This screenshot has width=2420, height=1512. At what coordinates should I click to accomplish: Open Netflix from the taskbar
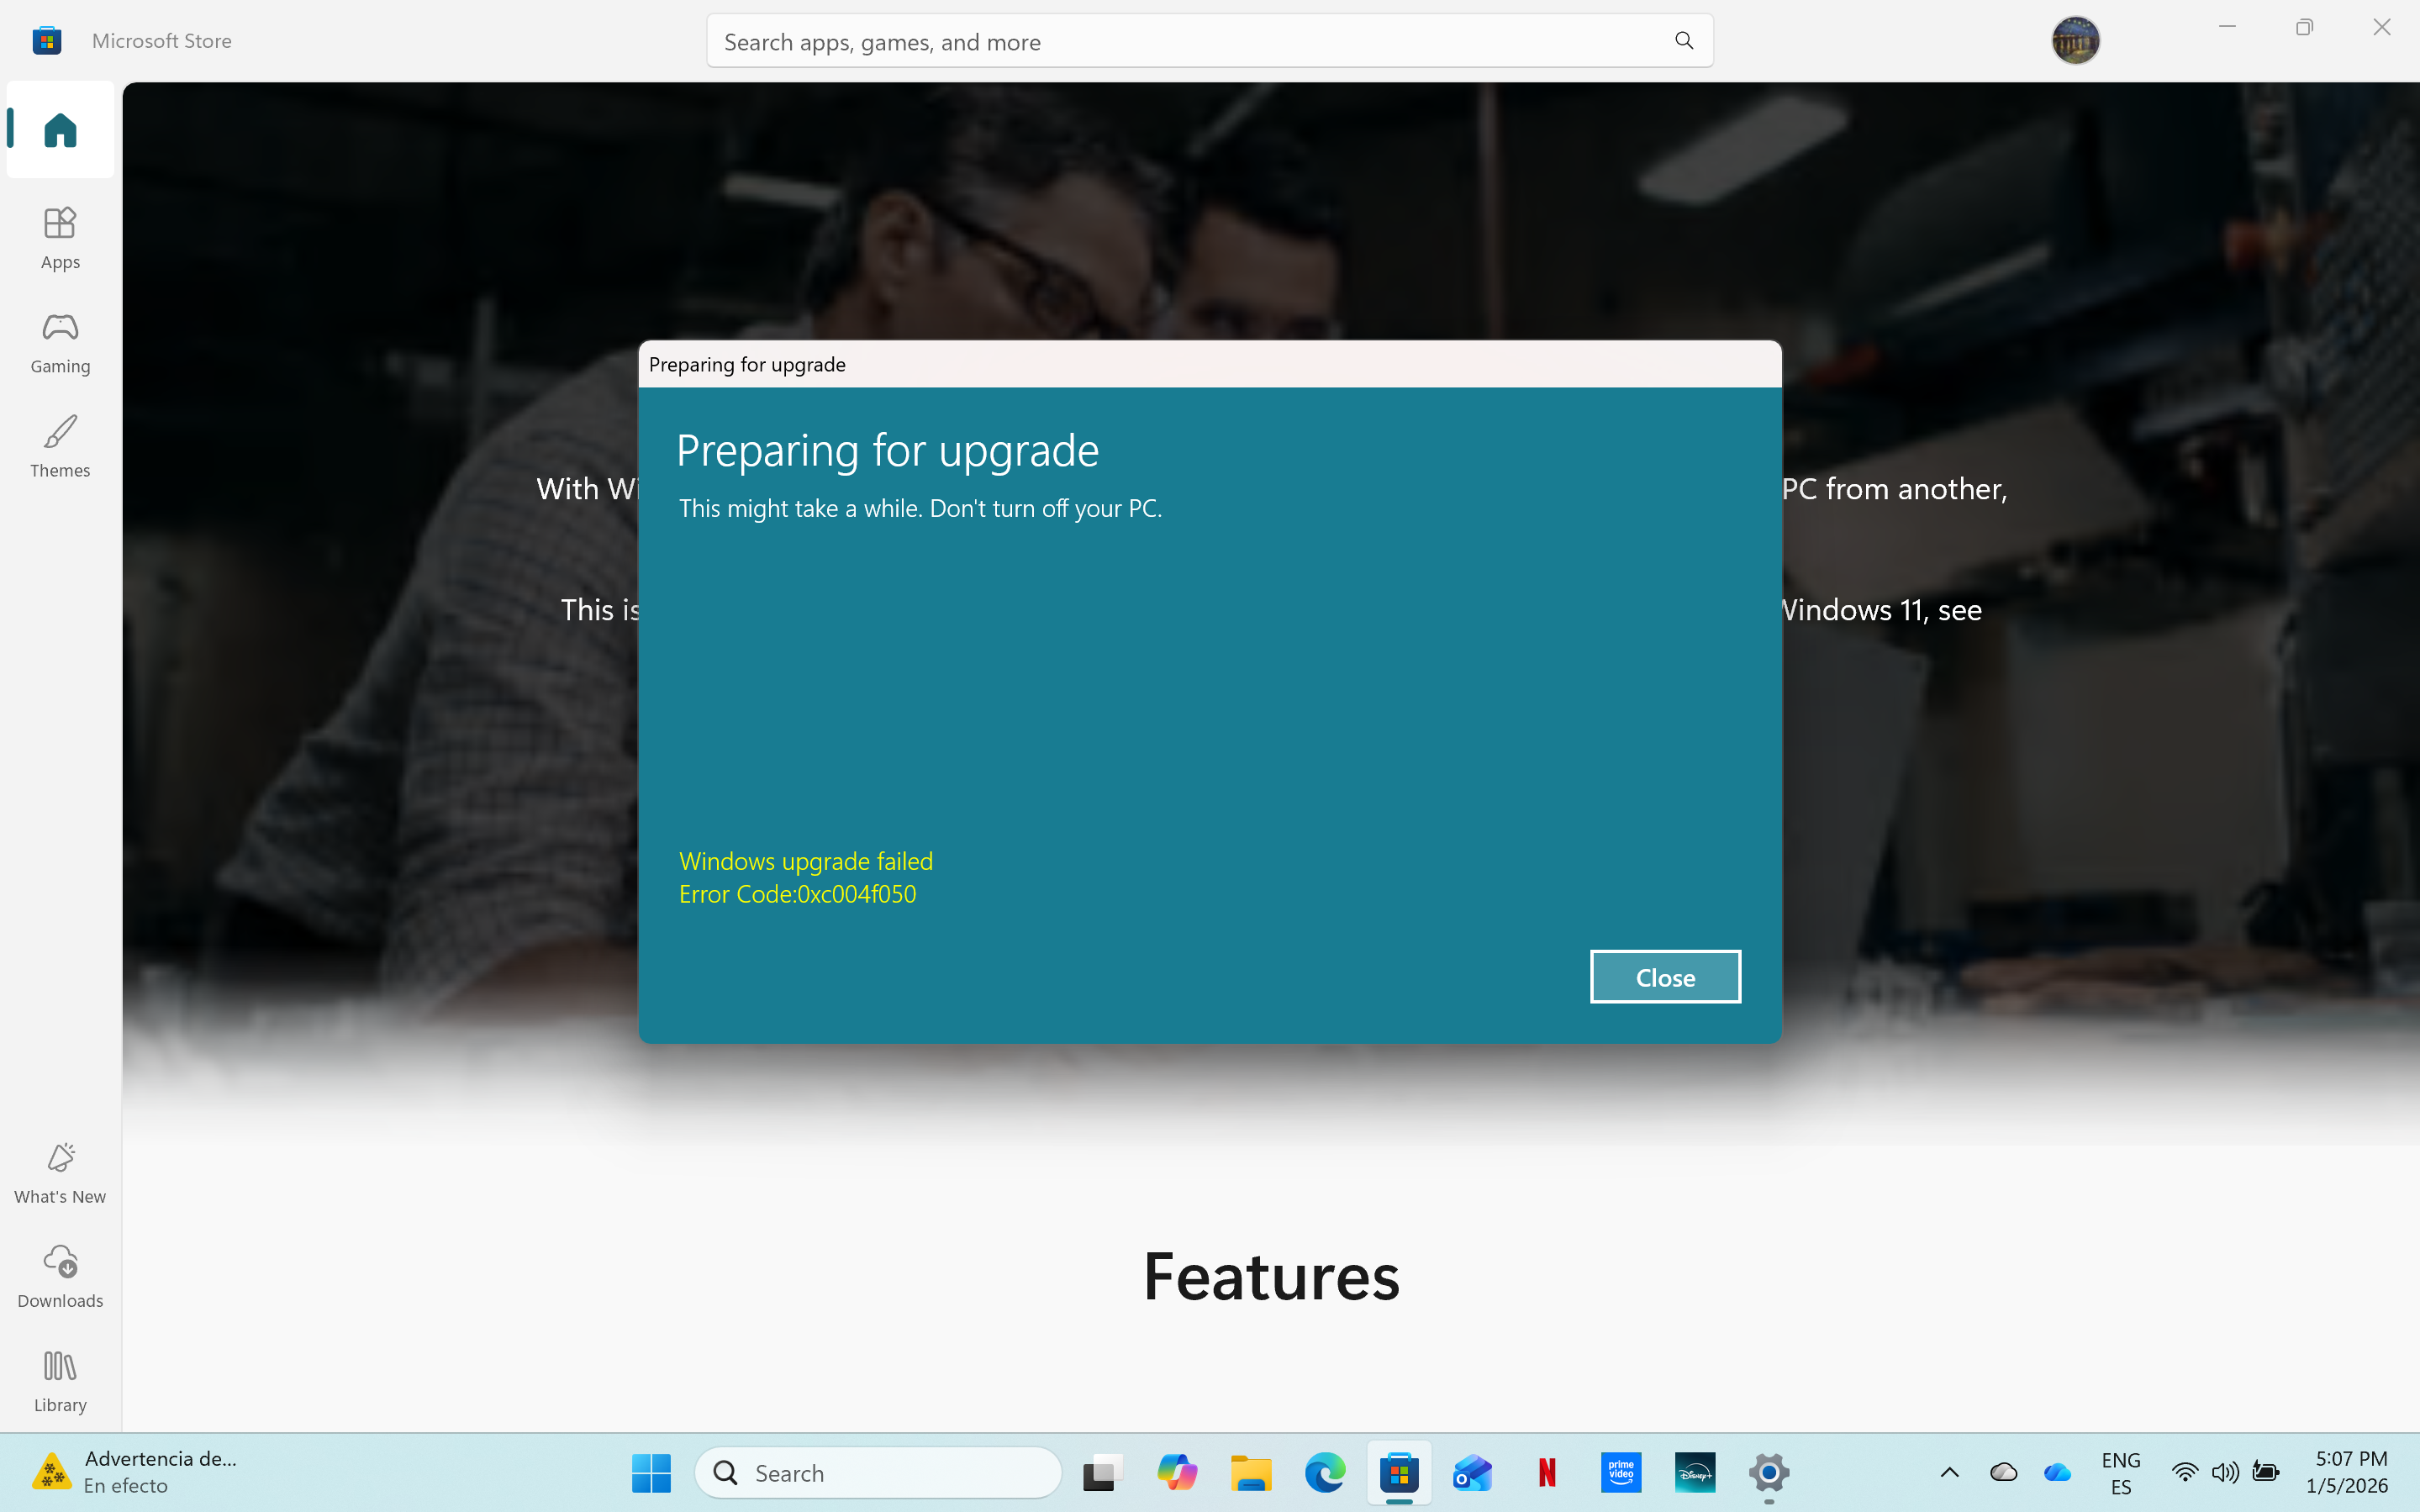tap(1546, 1472)
